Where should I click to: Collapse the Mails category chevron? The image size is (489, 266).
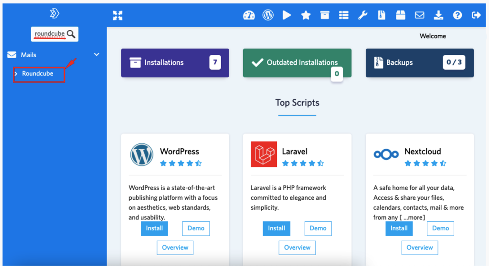tap(96, 54)
